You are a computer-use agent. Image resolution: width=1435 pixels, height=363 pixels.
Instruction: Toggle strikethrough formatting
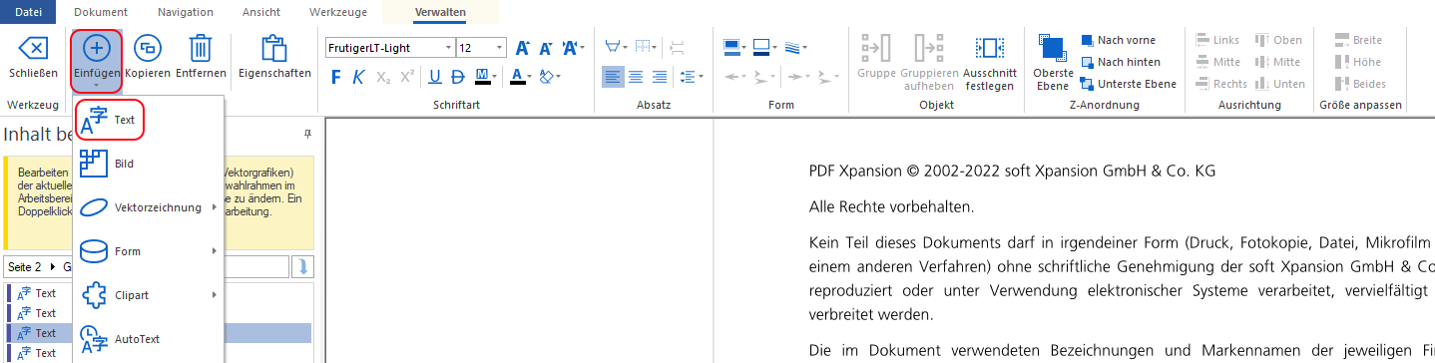(x=458, y=77)
